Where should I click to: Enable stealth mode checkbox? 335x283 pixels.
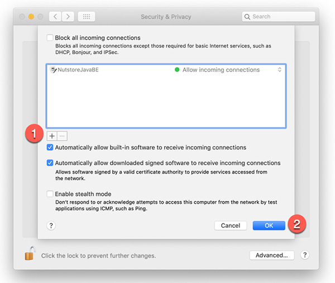[51, 193]
